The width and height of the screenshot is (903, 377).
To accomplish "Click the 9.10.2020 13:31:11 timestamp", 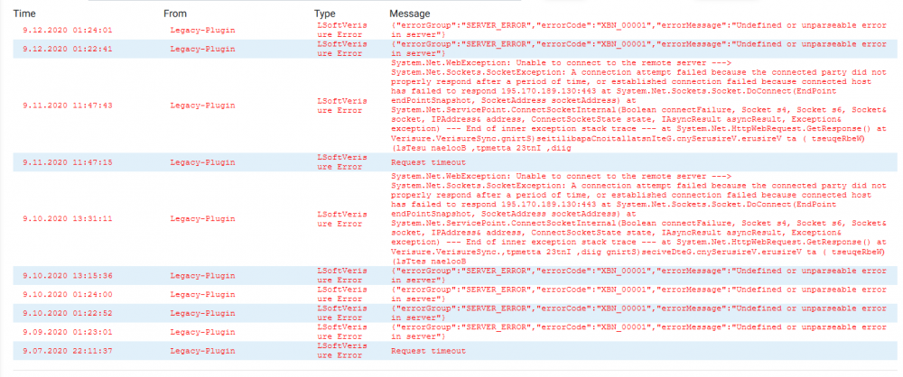I will 54,218.
